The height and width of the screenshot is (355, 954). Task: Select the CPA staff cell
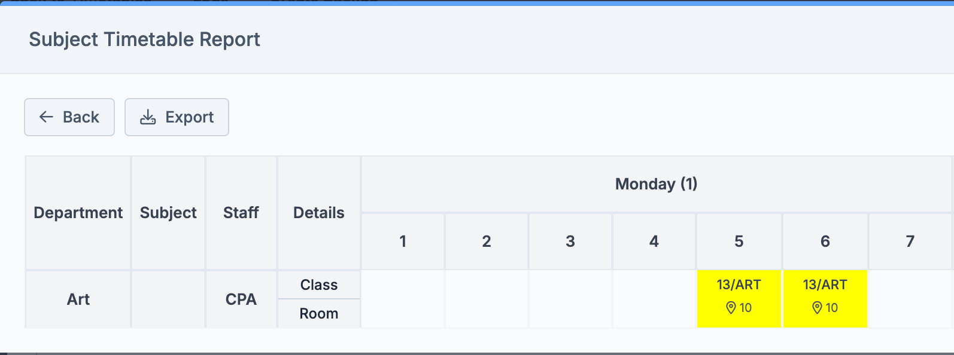(x=241, y=299)
